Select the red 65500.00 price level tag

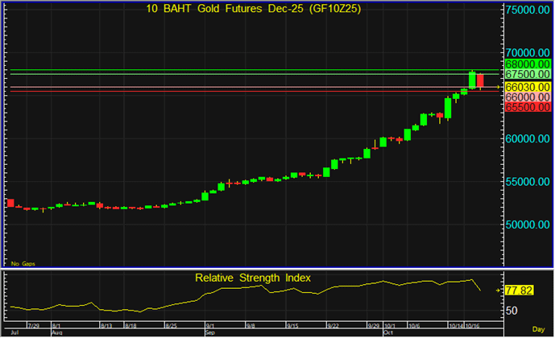click(528, 107)
